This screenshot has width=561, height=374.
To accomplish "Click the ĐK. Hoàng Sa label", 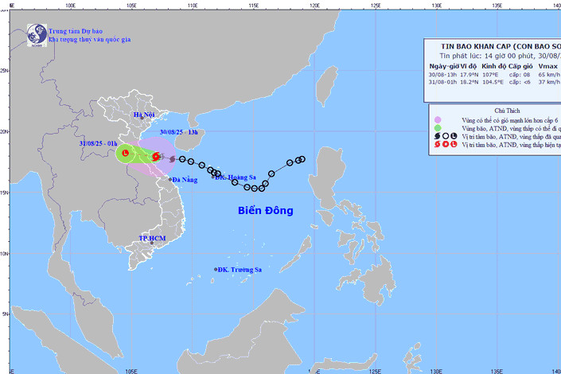I will [238, 177].
